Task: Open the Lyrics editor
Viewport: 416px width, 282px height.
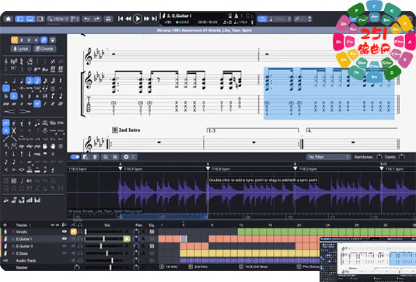Action: 21,49
